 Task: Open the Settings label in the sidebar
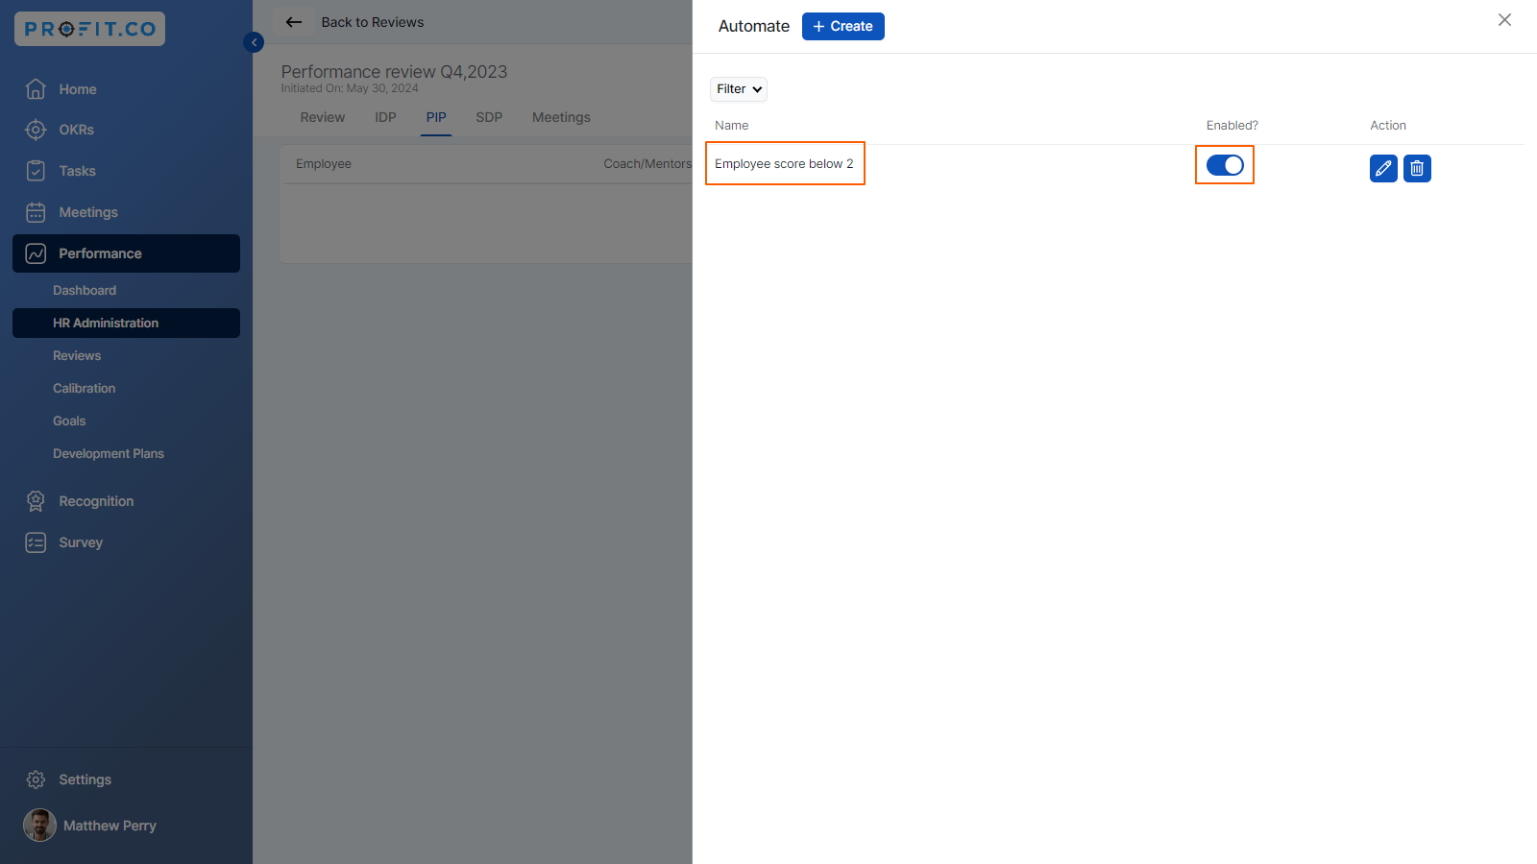[x=85, y=780]
